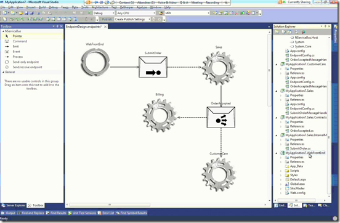This screenshot has height=223, width=340.
Task: Click first Solution Explorer toolbar icon
Action: (x=277, y=32)
